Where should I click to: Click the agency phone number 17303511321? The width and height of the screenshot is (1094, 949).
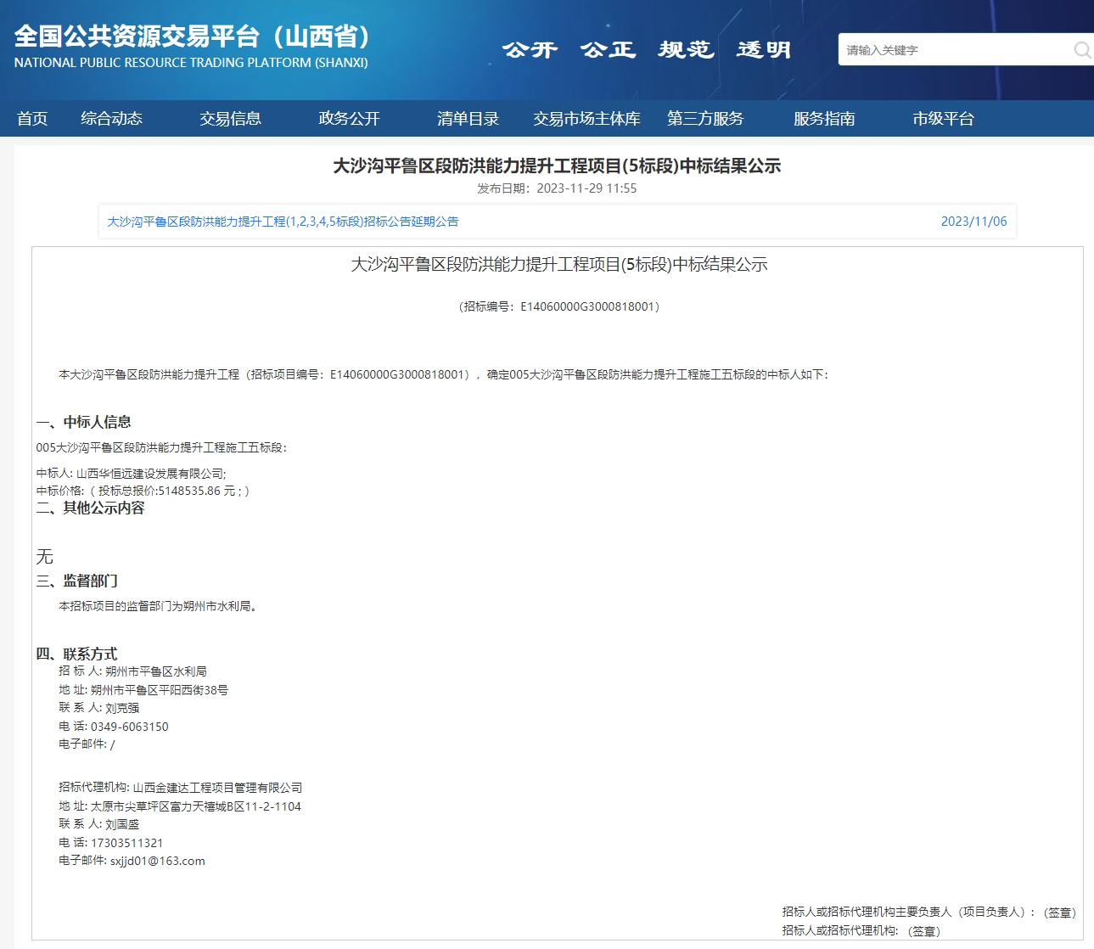(x=126, y=843)
